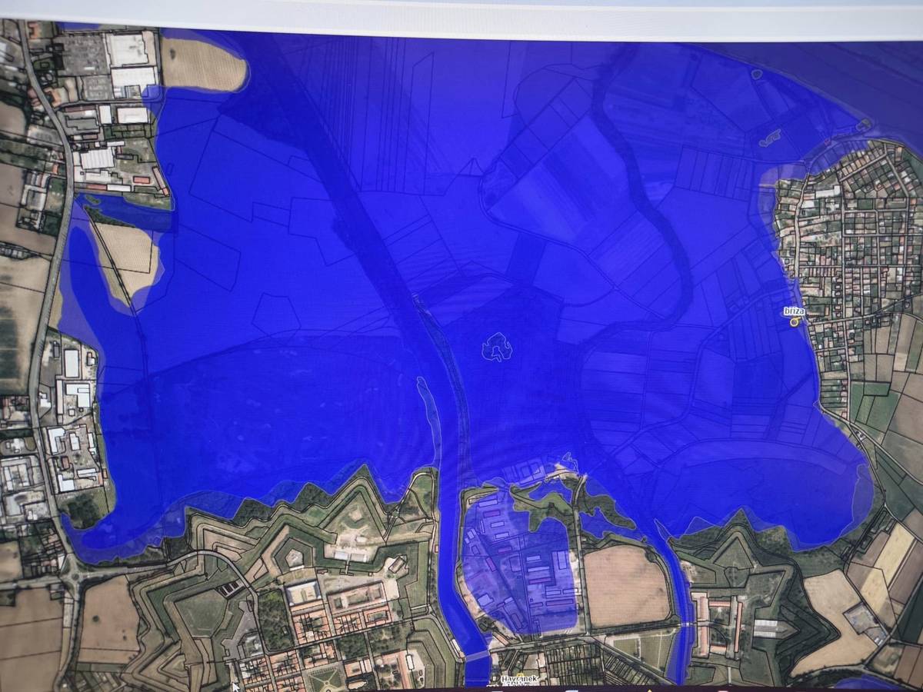923x692 pixels.
Task: Click the small bridge on right river channel
Action: (x=681, y=626)
